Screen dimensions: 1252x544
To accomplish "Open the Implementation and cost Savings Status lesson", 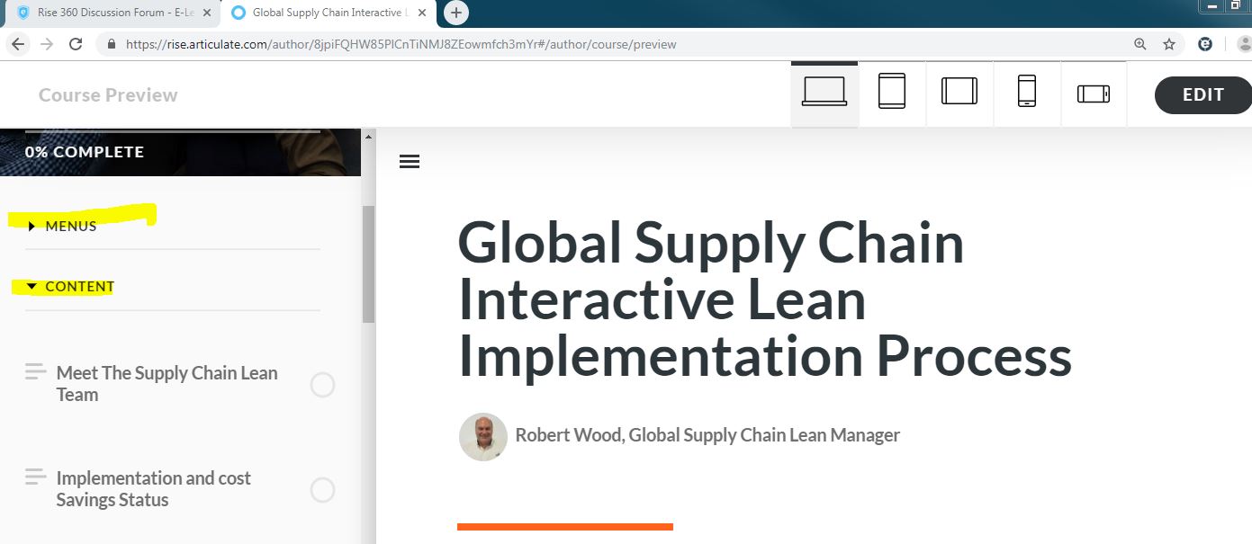I will click(x=154, y=489).
